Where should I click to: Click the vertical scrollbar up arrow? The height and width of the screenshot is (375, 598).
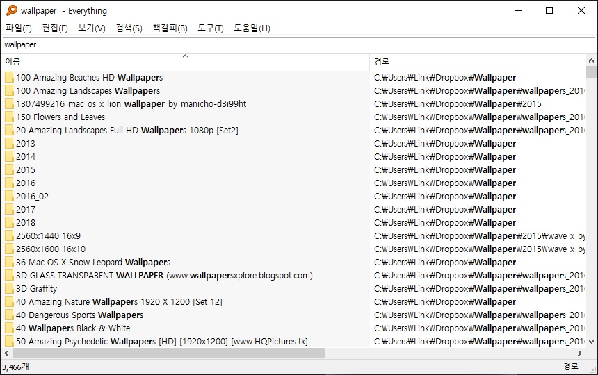point(591,60)
